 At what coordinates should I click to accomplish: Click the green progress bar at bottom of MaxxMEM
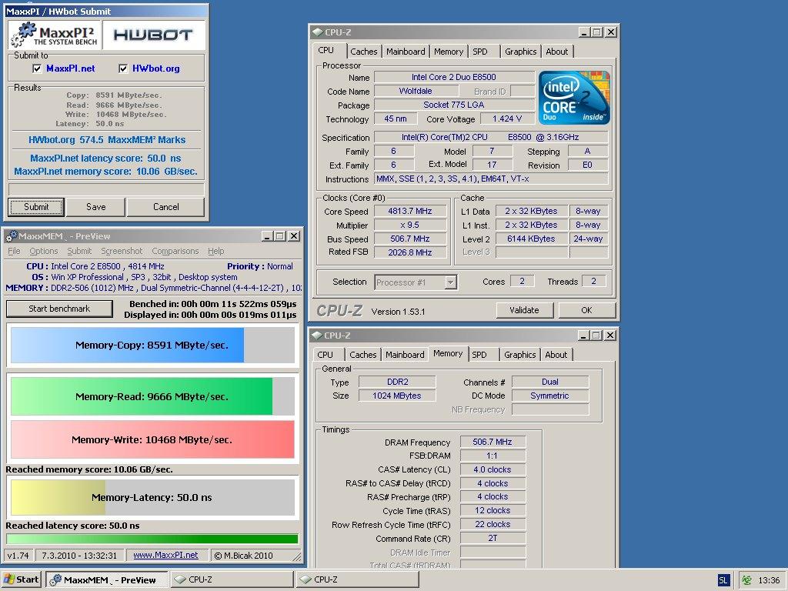click(152, 539)
